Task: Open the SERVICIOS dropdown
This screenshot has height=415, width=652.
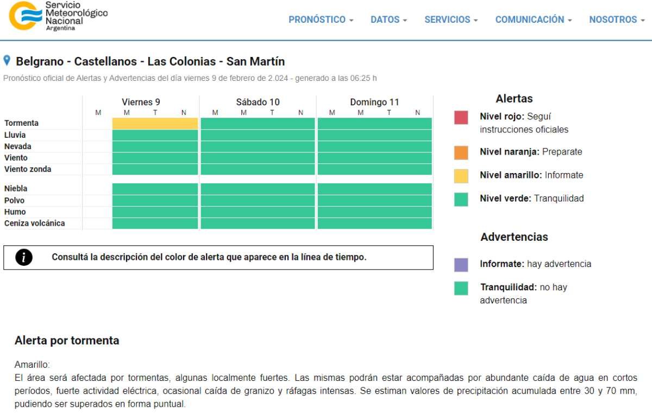Action: (x=451, y=20)
